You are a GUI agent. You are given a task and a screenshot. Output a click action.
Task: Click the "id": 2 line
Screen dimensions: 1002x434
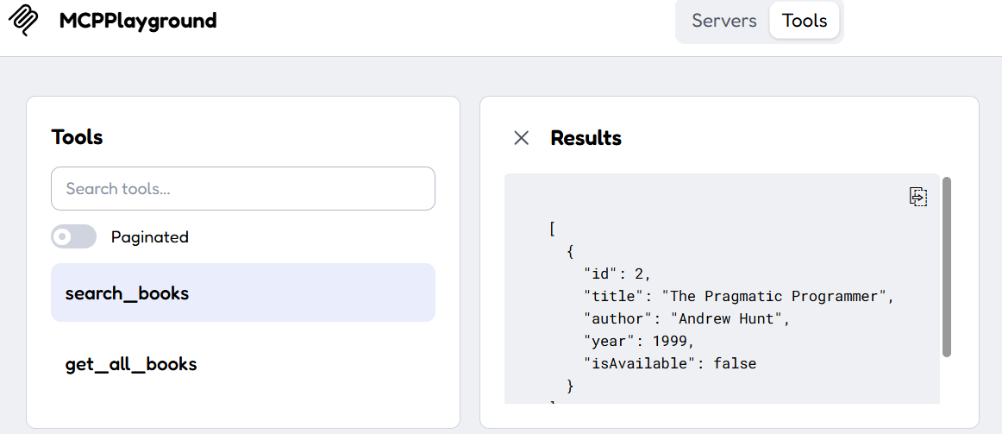click(617, 274)
